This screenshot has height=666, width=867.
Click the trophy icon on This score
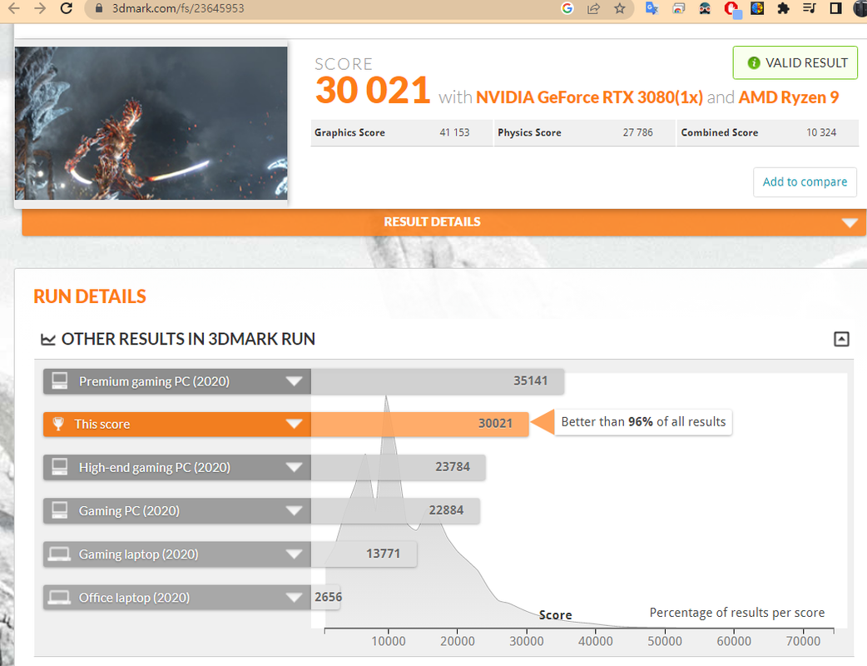tap(58, 424)
